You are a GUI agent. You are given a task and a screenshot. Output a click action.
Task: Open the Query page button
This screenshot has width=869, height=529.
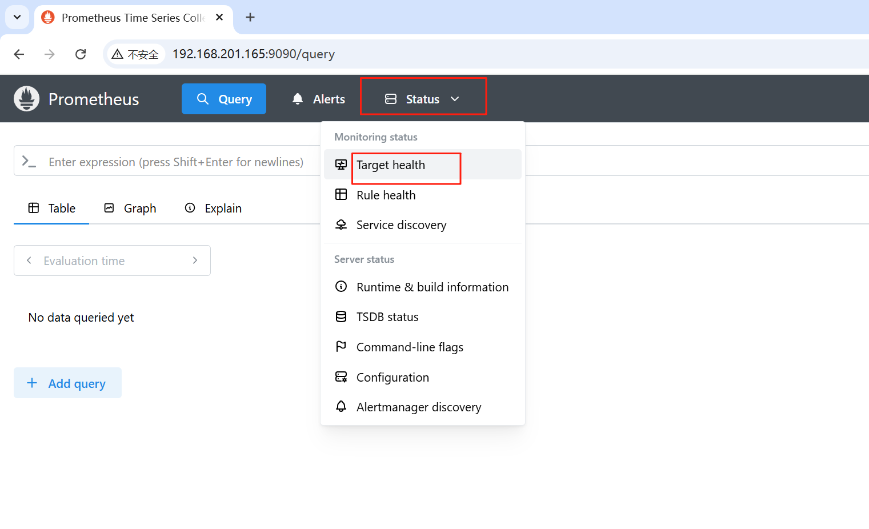pyautogui.click(x=224, y=99)
